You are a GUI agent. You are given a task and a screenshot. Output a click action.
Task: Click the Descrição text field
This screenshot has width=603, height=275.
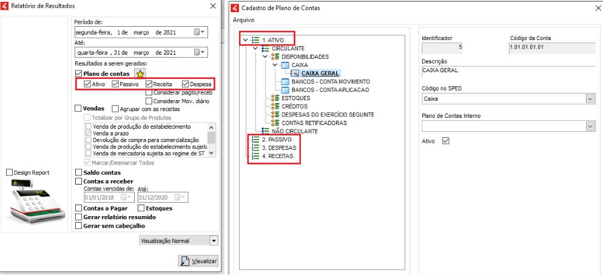point(508,70)
